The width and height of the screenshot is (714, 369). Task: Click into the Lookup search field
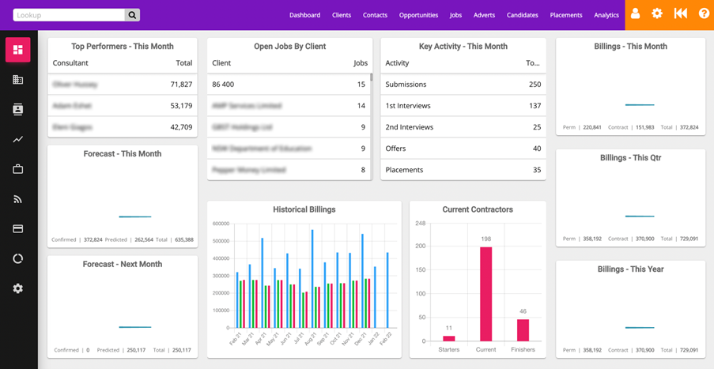click(69, 15)
